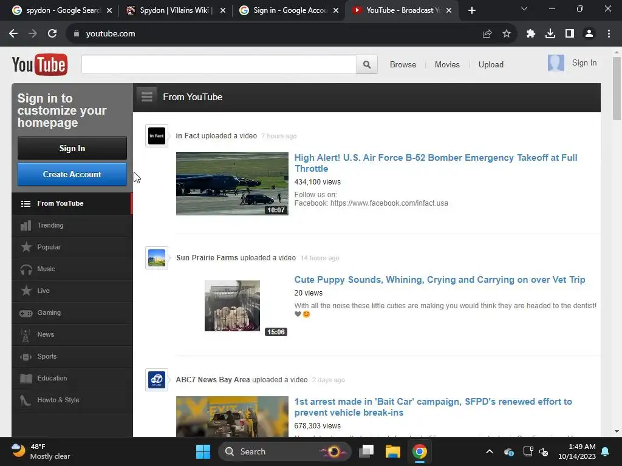Image resolution: width=622 pixels, height=466 pixels.
Task: Select News in the sidebar
Action: pyautogui.click(x=72, y=334)
